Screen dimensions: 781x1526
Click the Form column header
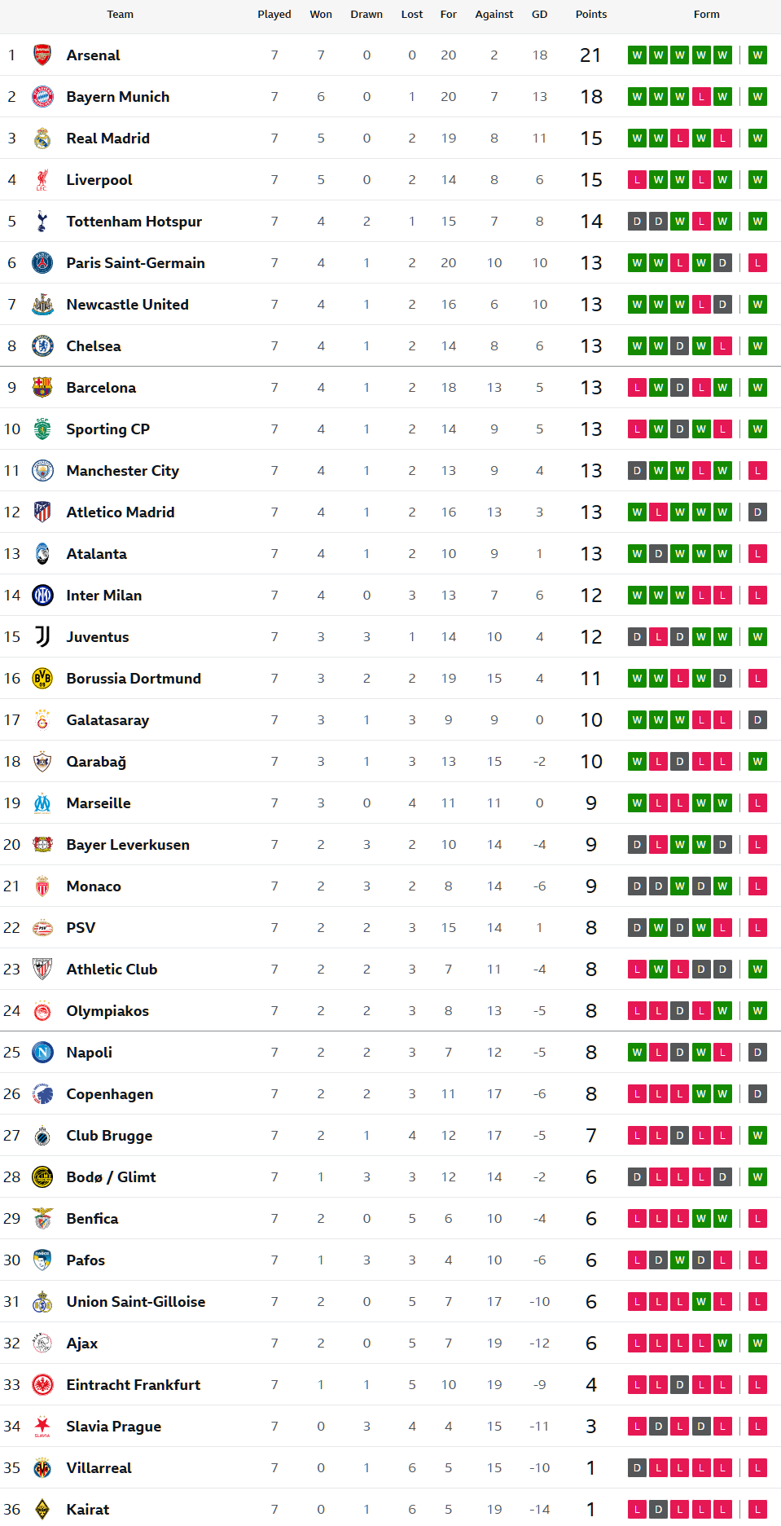point(707,15)
